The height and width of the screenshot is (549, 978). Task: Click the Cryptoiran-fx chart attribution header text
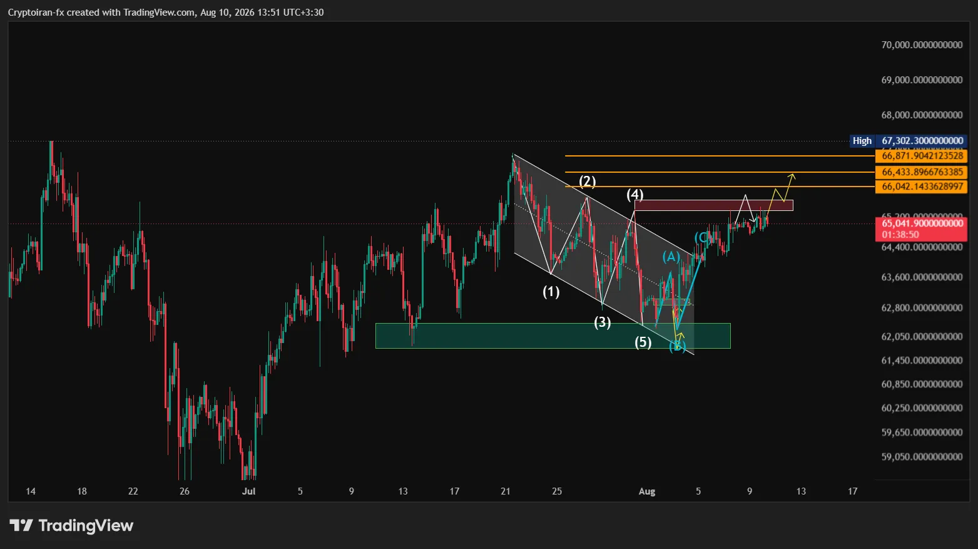coord(166,13)
